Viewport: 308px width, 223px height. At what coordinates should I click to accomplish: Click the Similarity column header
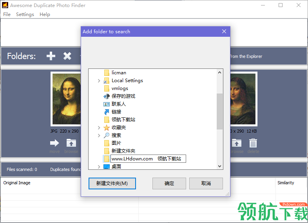tap(286, 183)
